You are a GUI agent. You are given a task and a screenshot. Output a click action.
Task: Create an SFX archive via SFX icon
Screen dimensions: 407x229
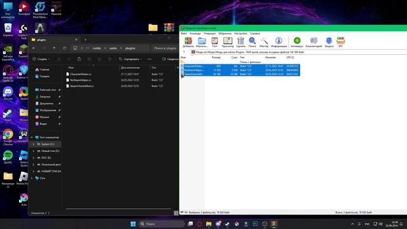coord(341,41)
